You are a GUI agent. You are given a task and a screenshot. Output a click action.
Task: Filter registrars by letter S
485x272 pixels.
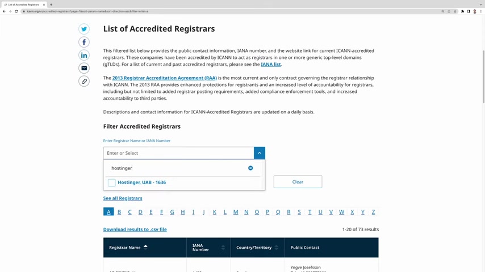pyautogui.click(x=299, y=212)
